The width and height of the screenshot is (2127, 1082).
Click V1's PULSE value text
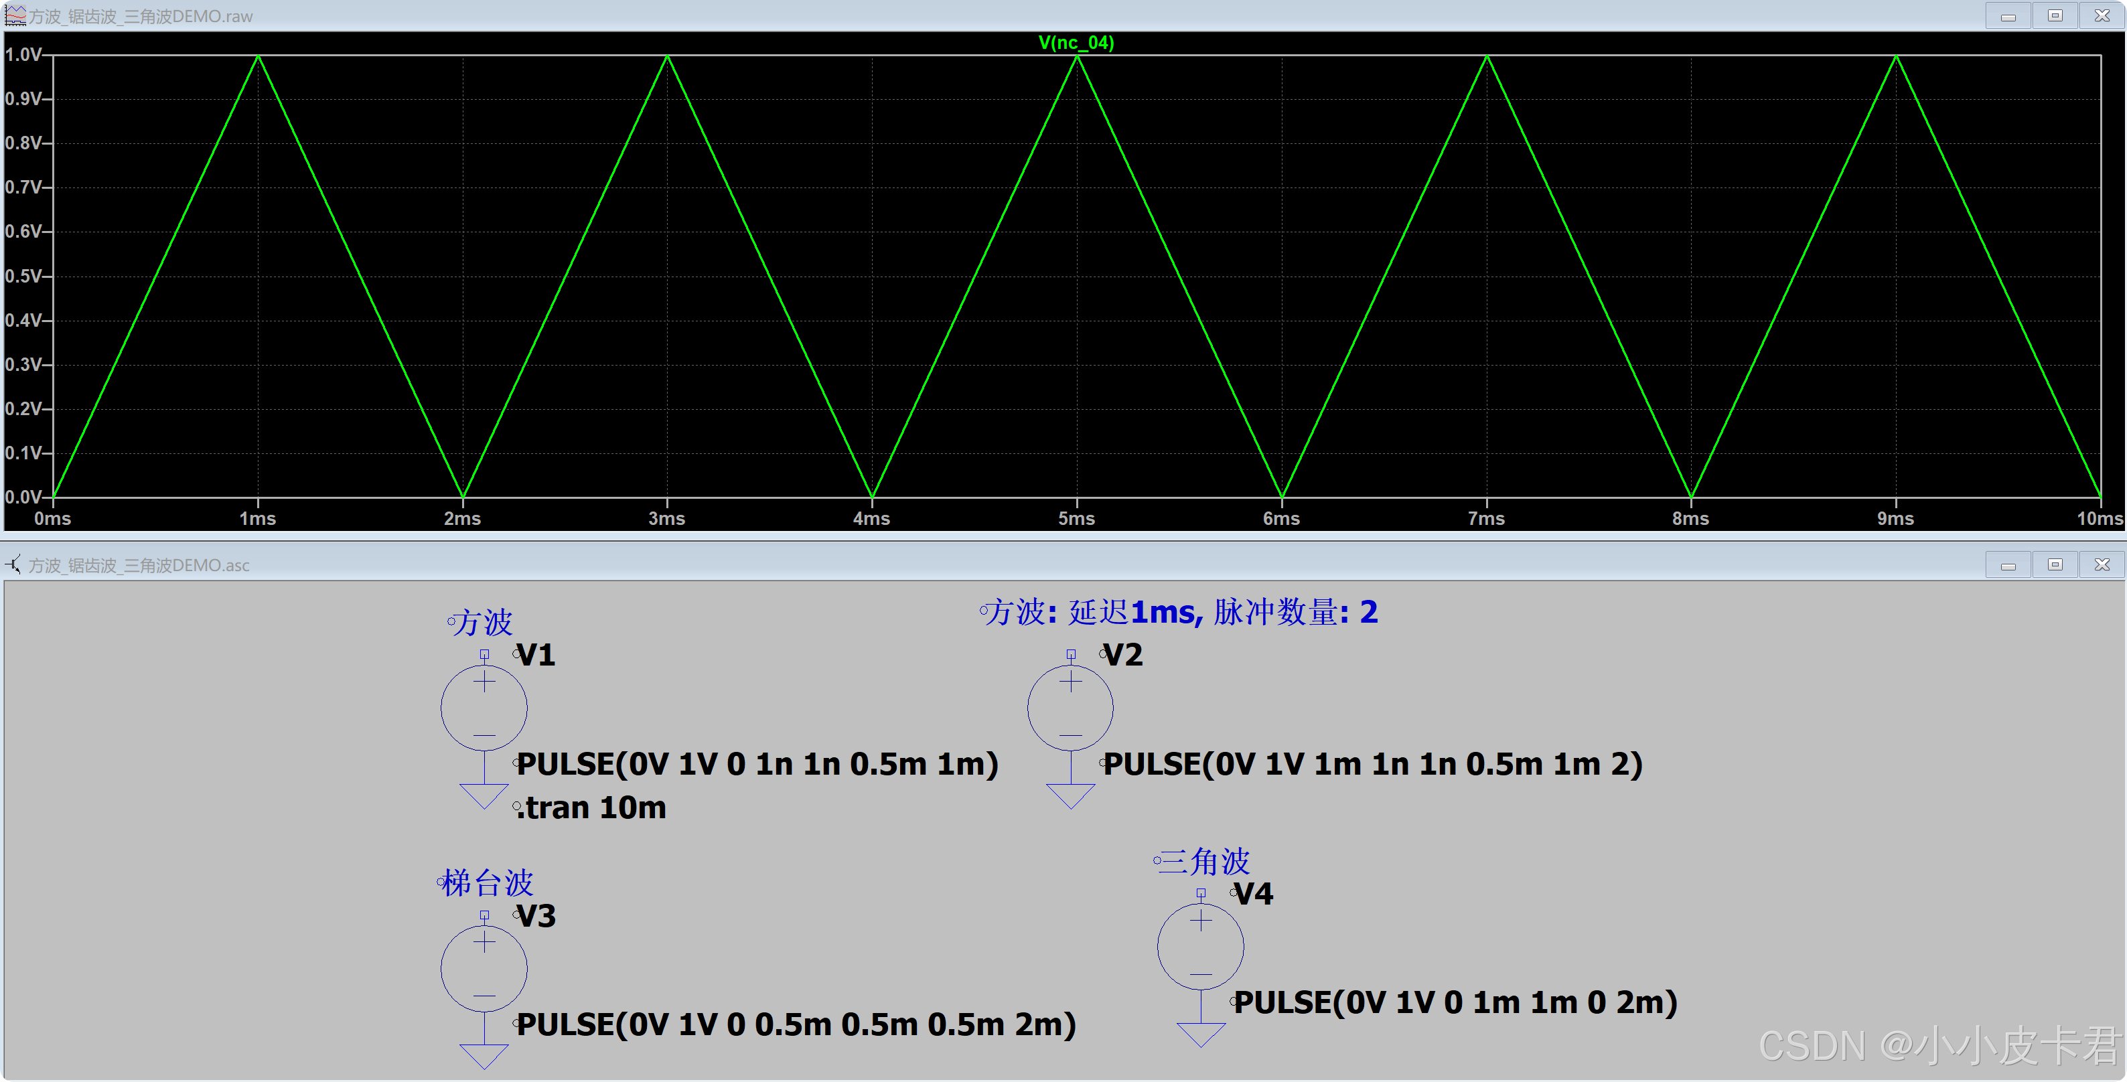point(757,764)
